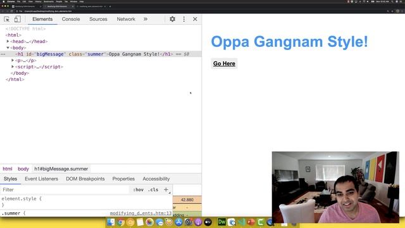
Task: Open Google Chrome from the Dock
Action: click(121, 222)
